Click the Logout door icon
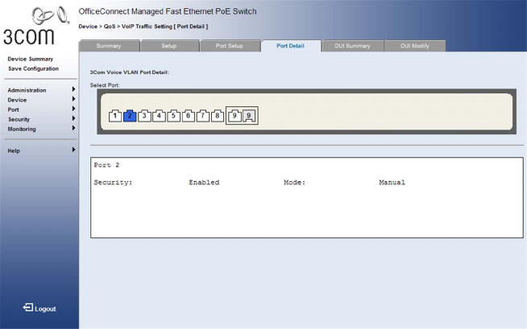 click(x=28, y=307)
